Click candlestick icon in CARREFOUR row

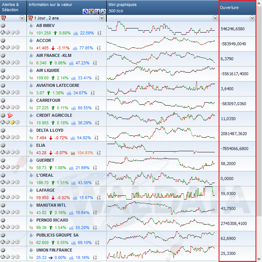click(31, 108)
